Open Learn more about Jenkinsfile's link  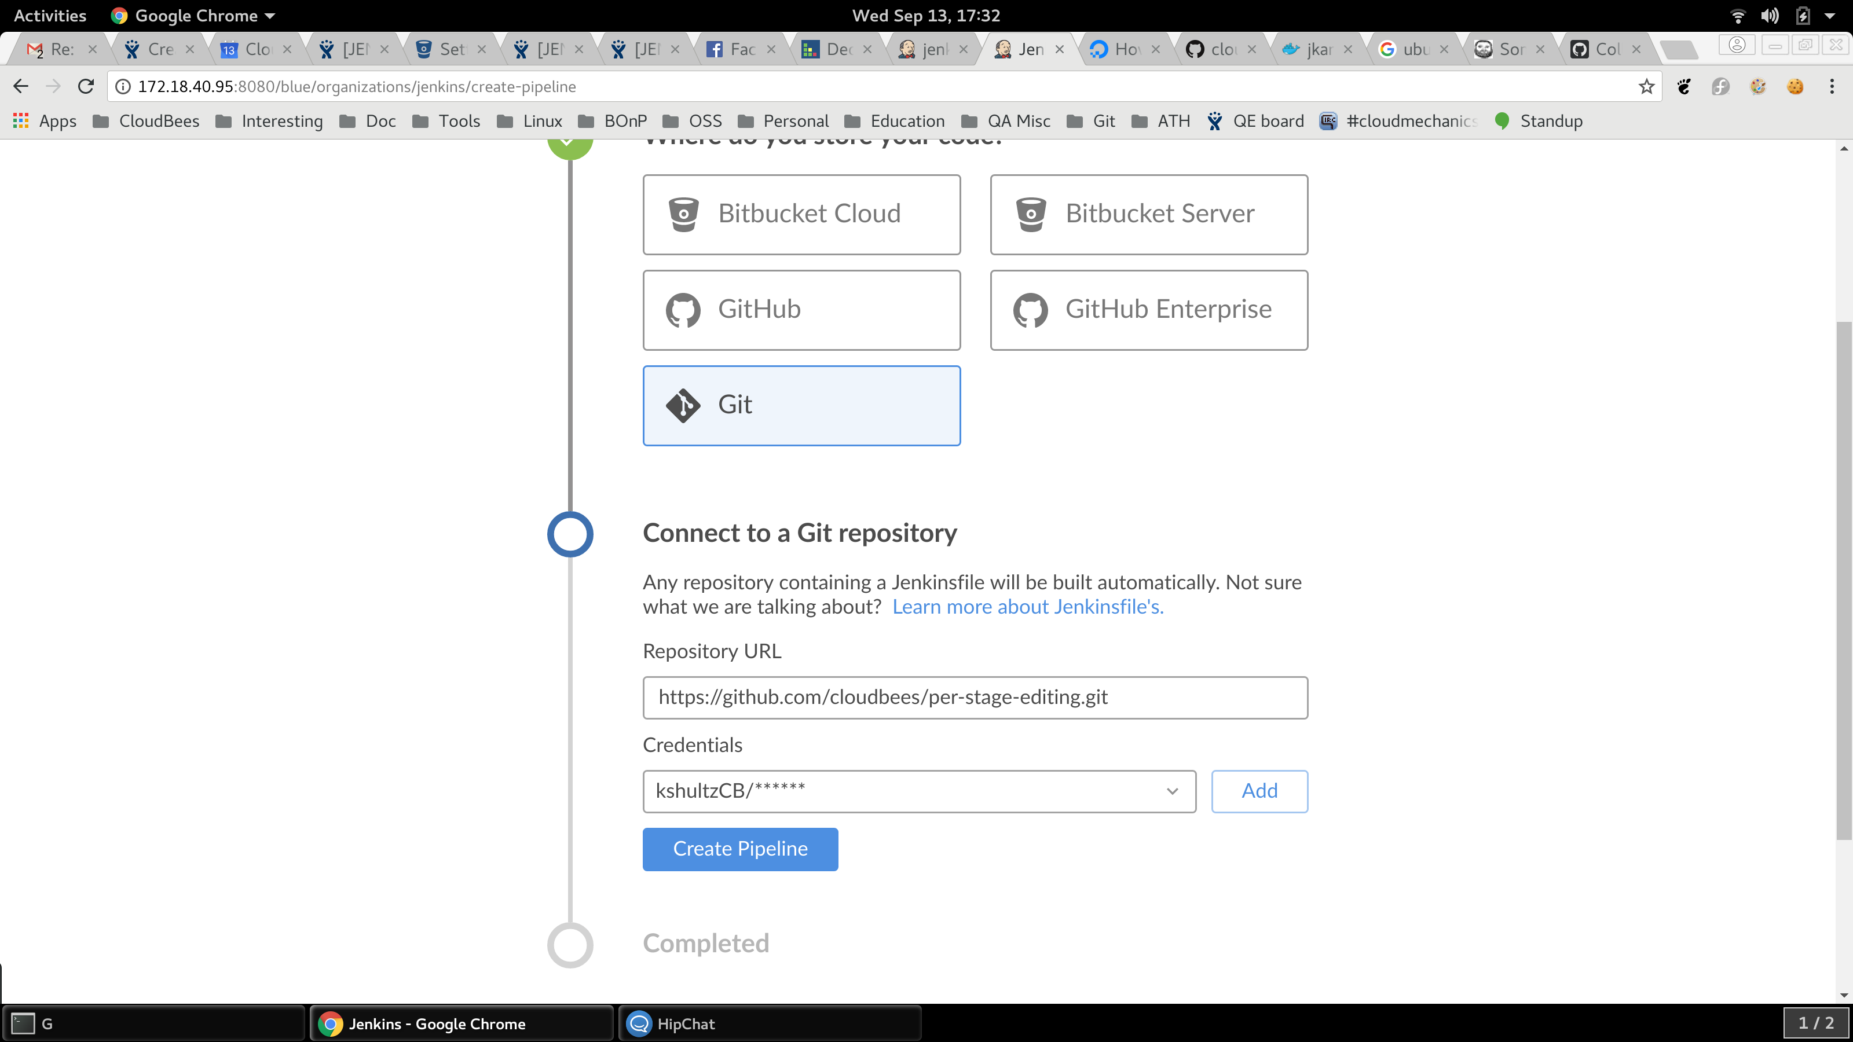1027,606
